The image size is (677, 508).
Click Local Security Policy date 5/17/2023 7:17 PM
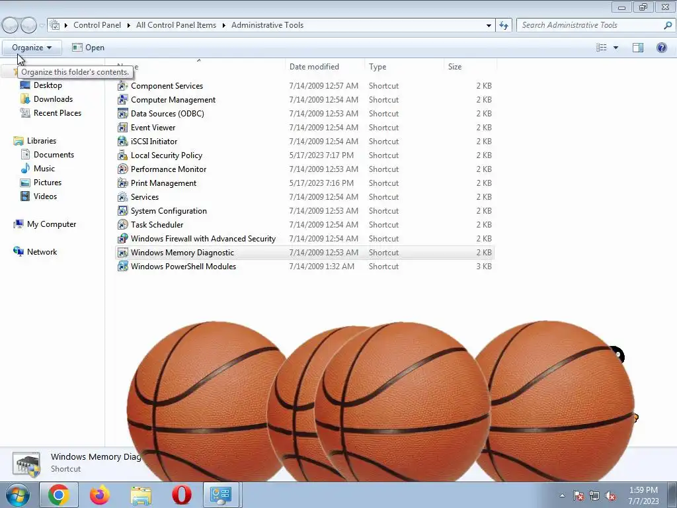tap(321, 155)
